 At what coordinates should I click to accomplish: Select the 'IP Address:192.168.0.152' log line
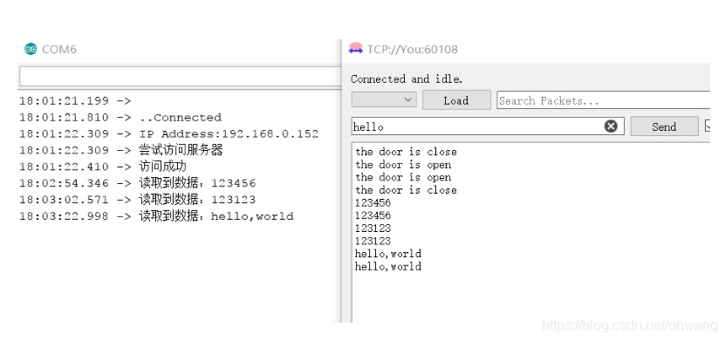pyautogui.click(x=168, y=134)
